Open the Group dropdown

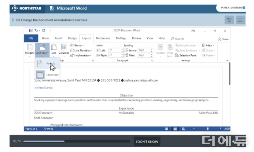(208, 50)
